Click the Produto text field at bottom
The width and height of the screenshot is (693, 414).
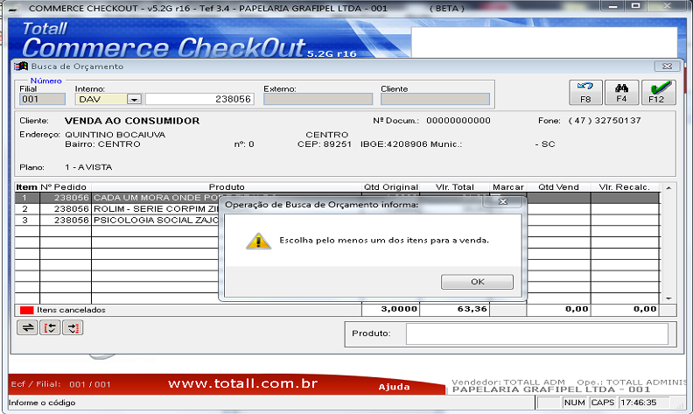click(536, 333)
